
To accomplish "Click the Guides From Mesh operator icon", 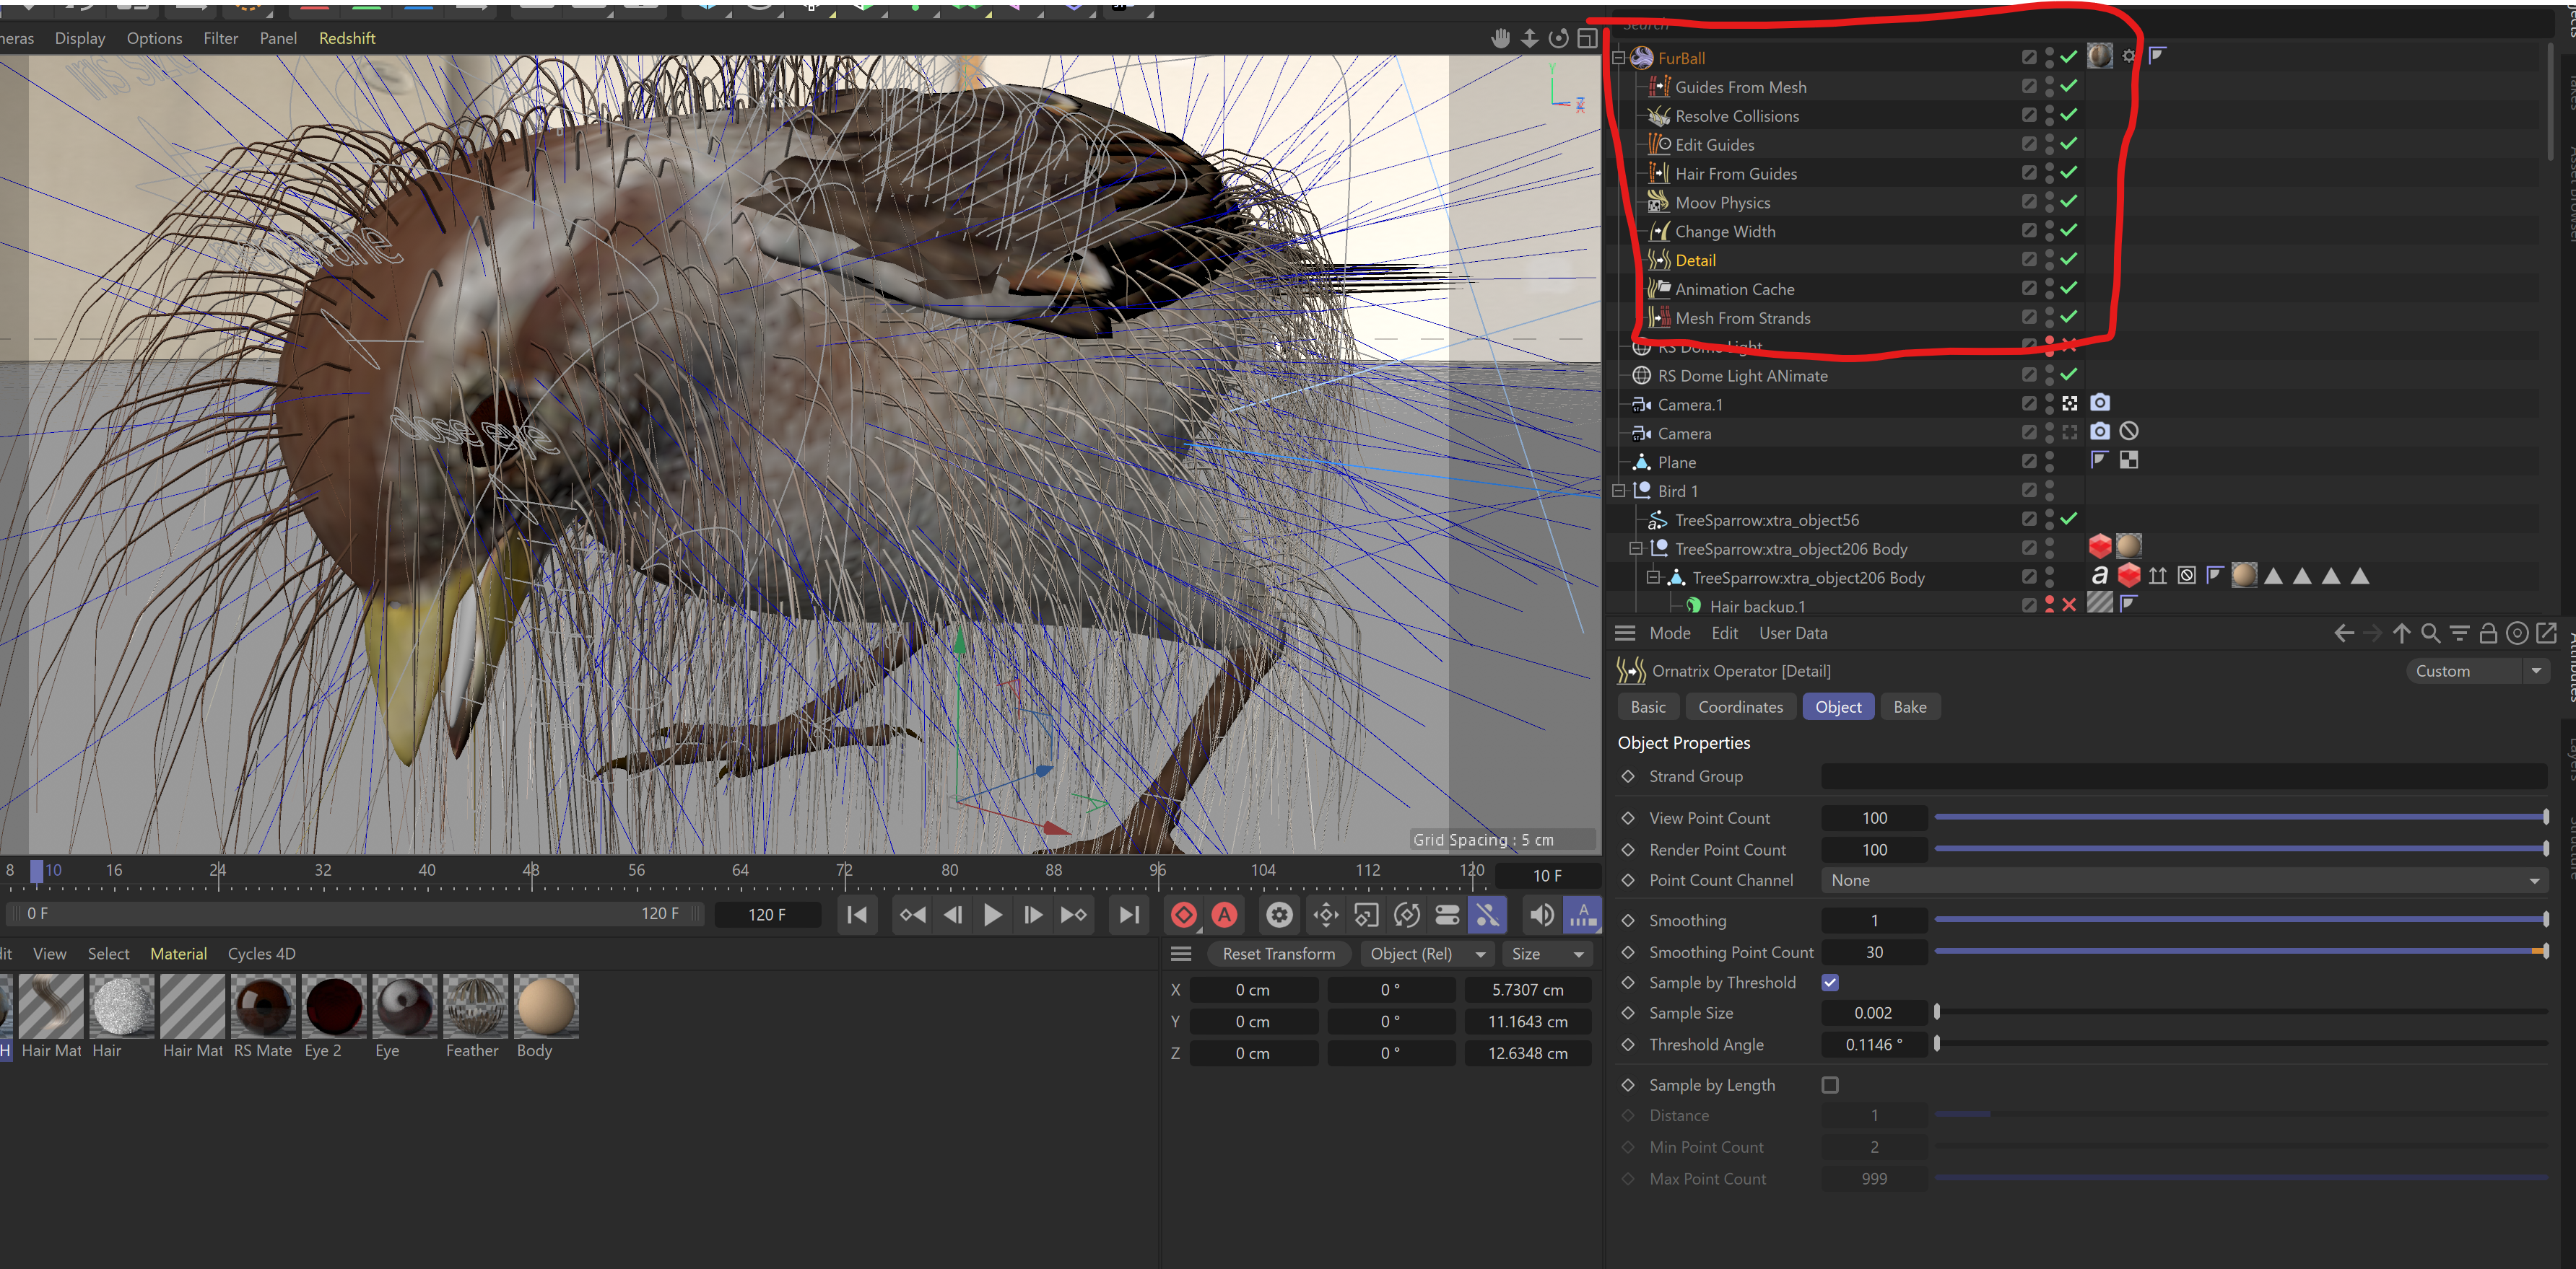I will point(1659,87).
